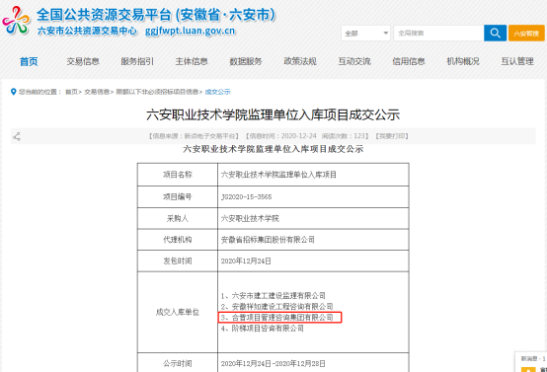Open the 互认管理 navigation menu
This screenshot has width=547, height=372.
click(x=517, y=62)
